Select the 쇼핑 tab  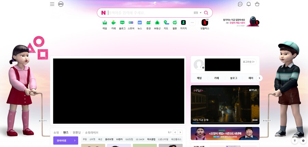[56, 133]
